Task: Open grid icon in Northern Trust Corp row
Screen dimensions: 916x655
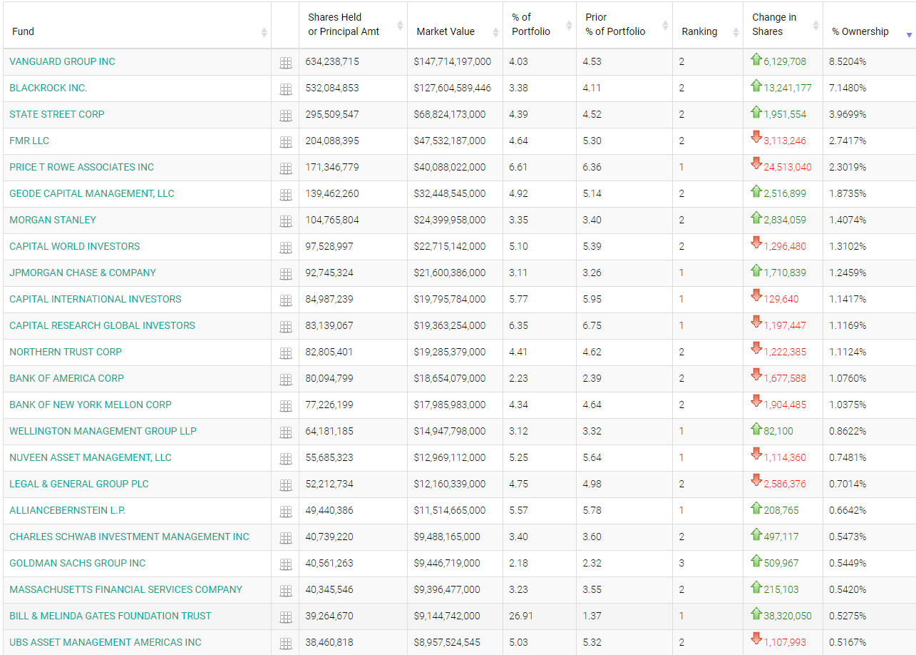Action: 286,353
